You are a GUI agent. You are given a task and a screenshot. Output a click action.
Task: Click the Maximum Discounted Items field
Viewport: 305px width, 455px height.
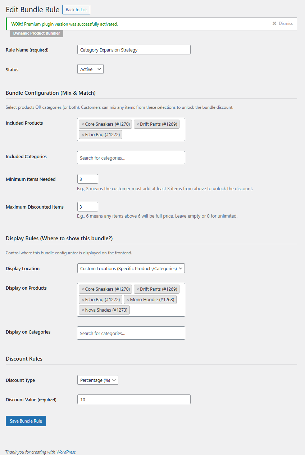pyautogui.click(x=88, y=207)
